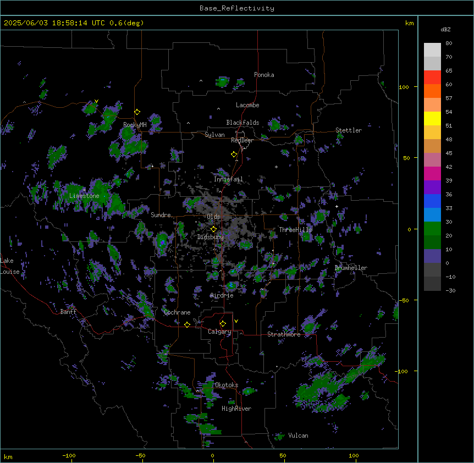Image resolution: width=474 pixels, height=463 pixels.
Task: Click the white plus marker east of ThreeHills
Action: (x=337, y=206)
